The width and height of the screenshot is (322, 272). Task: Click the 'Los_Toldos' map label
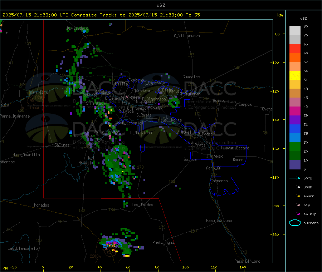click(142, 205)
